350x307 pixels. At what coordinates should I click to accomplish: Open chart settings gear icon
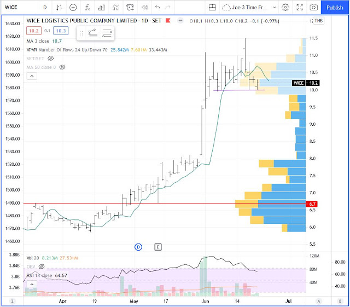tap(285, 8)
